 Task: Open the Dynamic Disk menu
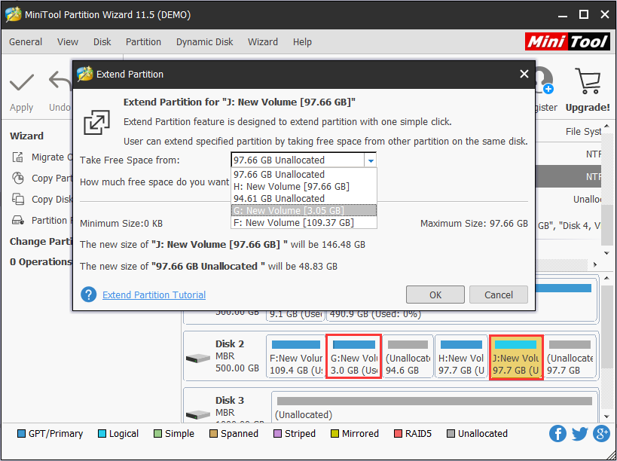(x=205, y=41)
